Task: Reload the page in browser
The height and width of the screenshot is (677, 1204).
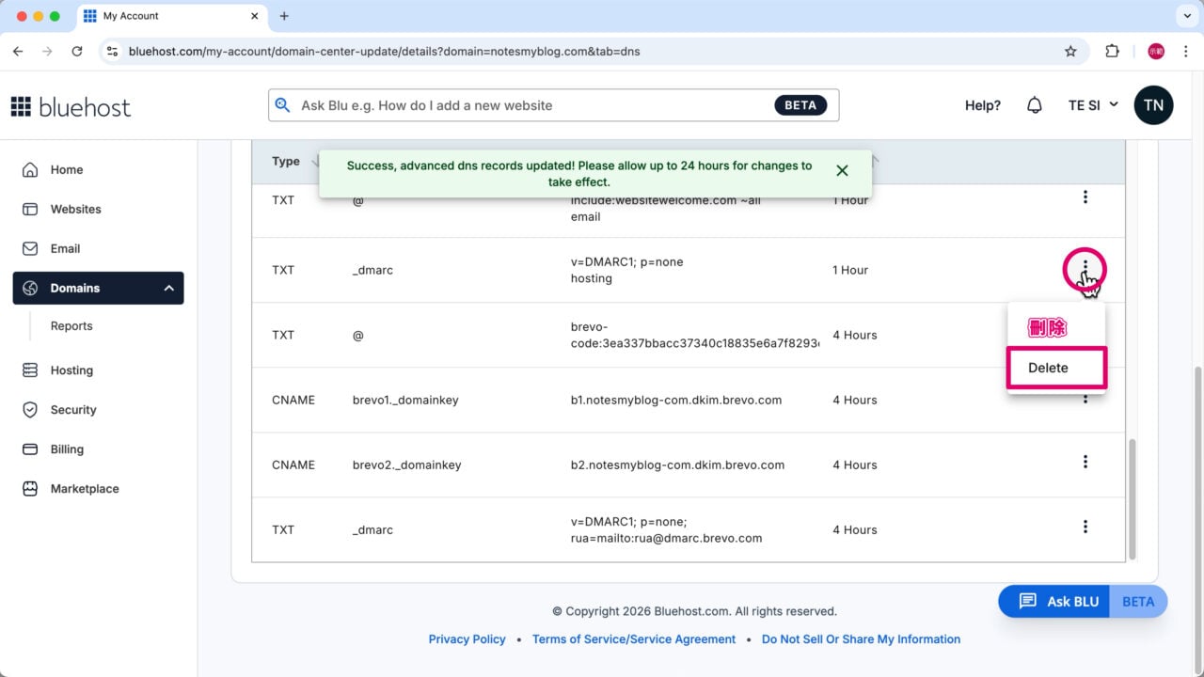Action: [77, 52]
